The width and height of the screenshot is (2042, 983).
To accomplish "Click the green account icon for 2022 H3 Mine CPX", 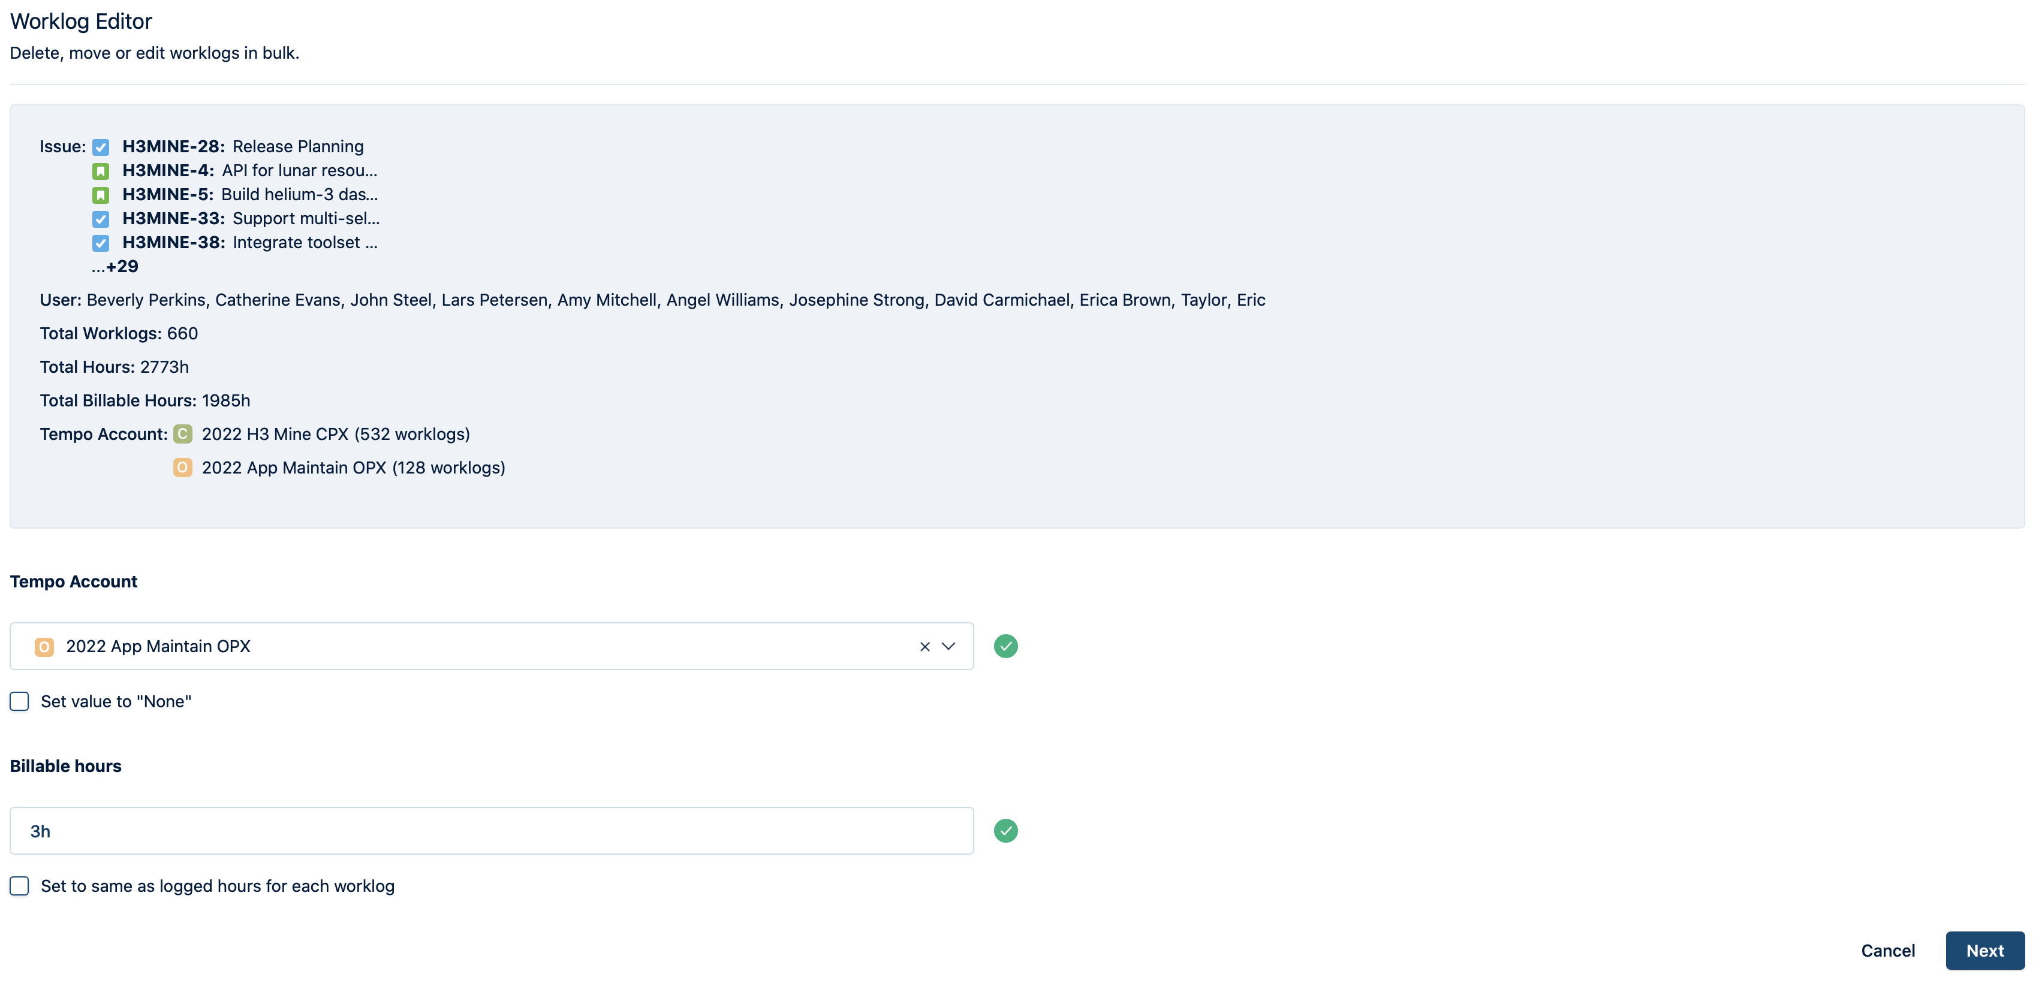I will (x=182, y=433).
